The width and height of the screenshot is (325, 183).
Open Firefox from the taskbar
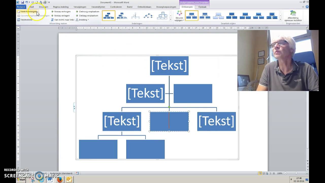[x=60, y=179]
